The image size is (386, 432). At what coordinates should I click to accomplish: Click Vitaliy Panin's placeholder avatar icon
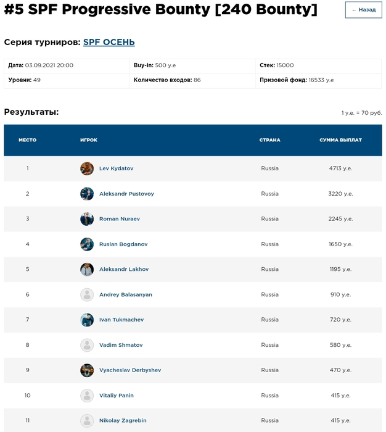[87, 396]
